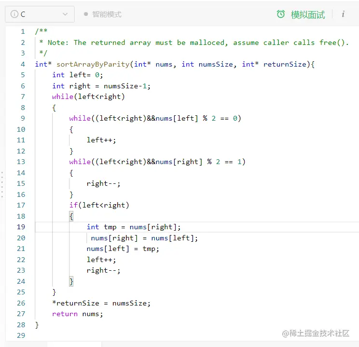Start 模拟面试 mock interview

tap(308, 14)
